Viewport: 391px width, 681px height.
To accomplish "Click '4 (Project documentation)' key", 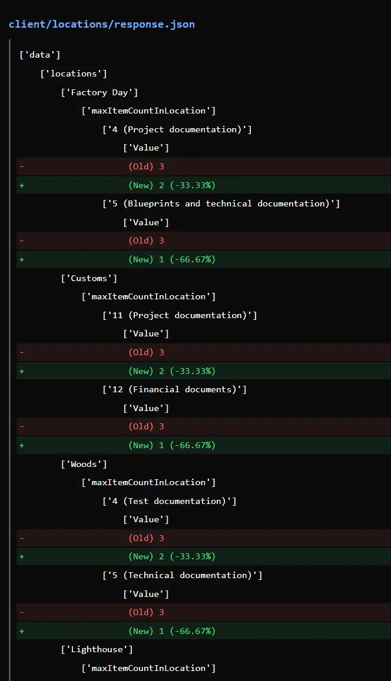I will coord(177,129).
